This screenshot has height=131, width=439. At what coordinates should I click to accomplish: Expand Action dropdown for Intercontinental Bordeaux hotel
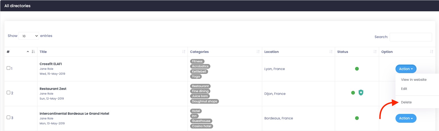point(406,118)
